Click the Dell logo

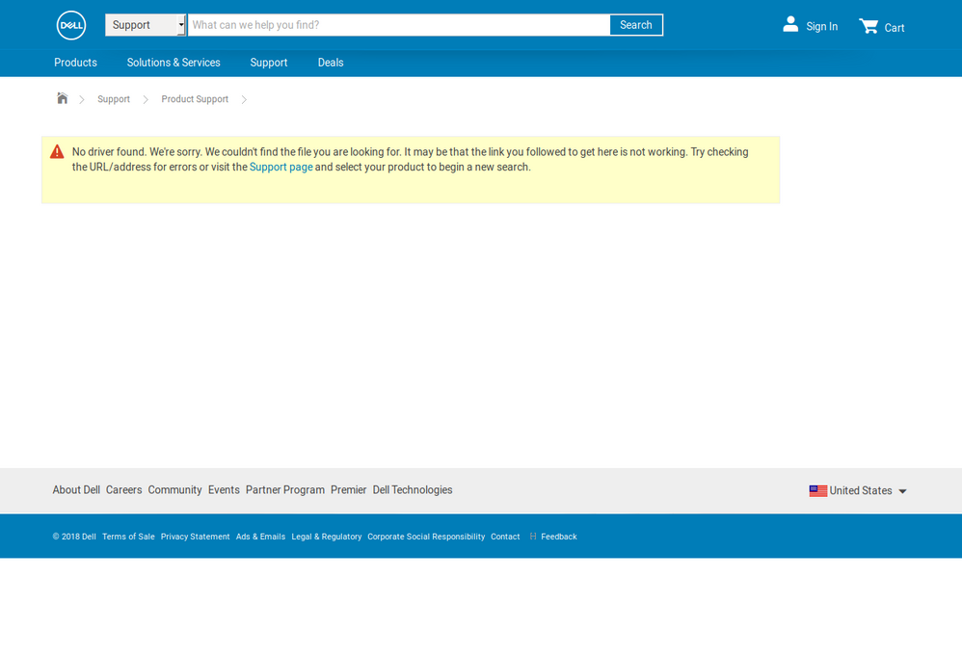tap(70, 24)
